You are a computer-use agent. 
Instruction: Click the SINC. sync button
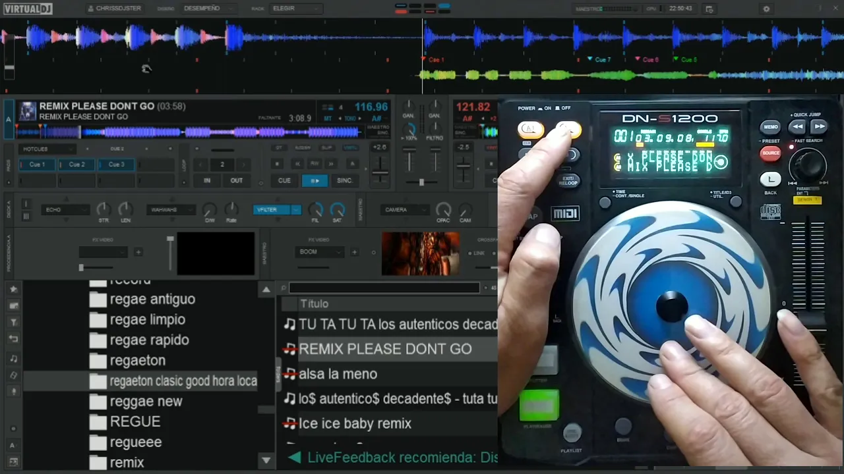point(344,180)
